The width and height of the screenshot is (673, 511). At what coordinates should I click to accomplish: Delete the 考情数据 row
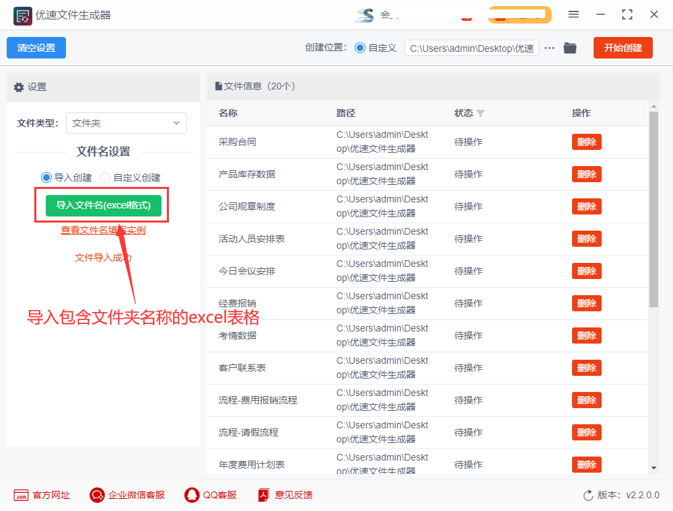pyautogui.click(x=586, y=336)
